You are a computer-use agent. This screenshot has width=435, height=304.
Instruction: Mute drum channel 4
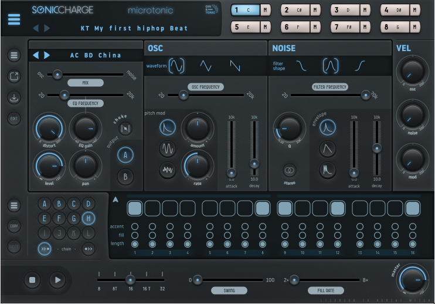[x=414, y=10]
